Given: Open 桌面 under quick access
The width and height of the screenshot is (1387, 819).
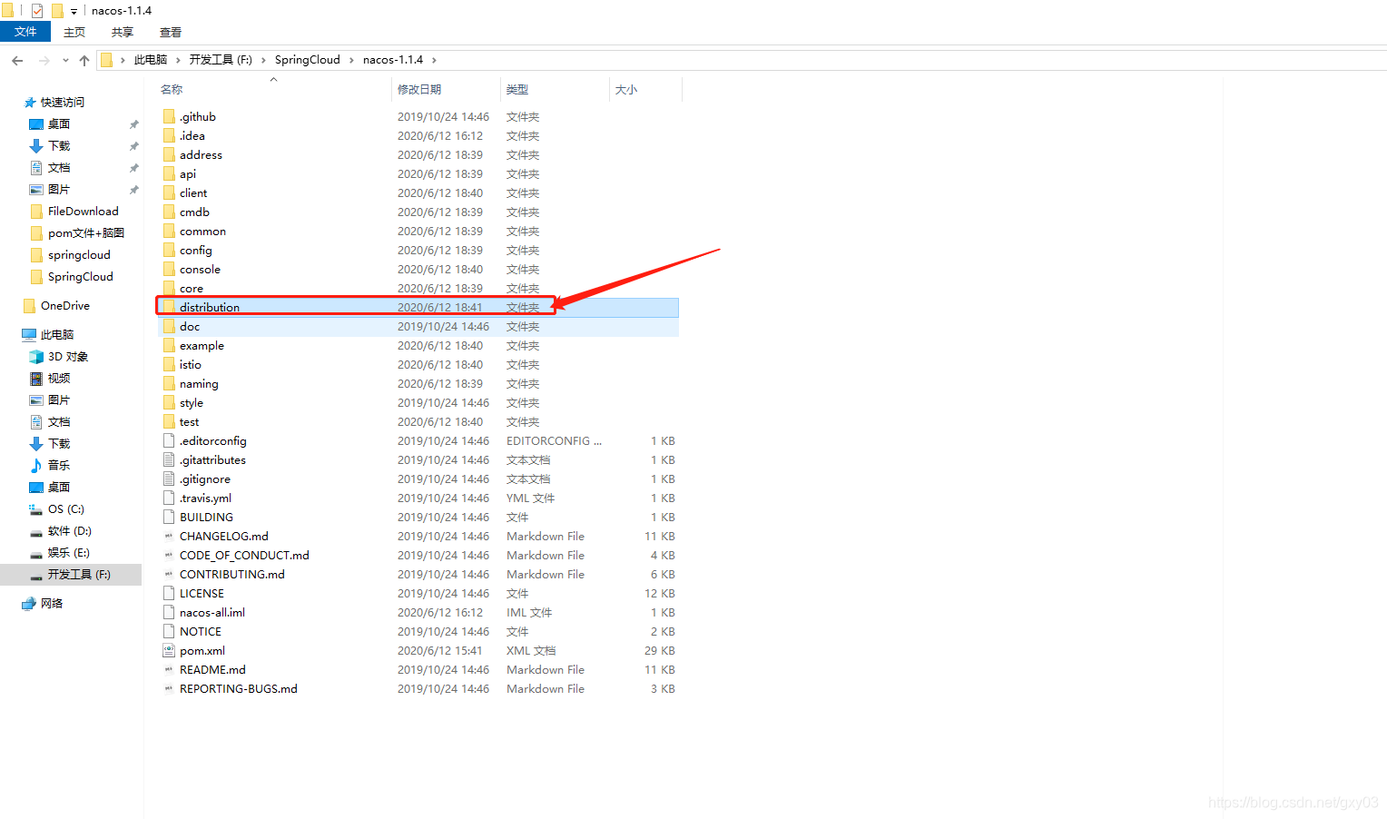Looking at the screenshot, I should click(x=59, y=124).
